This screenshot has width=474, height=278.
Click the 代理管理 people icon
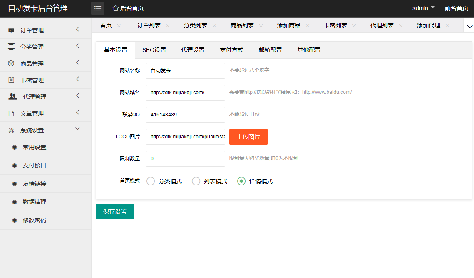[13, 96]
